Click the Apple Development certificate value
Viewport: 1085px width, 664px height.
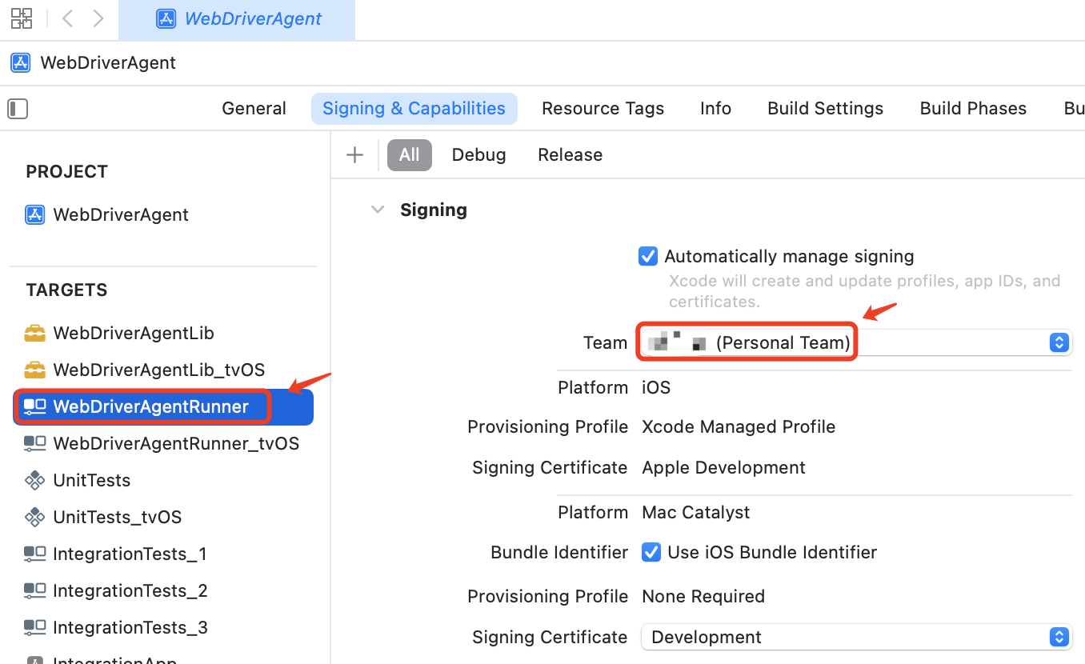[x=723, y=467]
